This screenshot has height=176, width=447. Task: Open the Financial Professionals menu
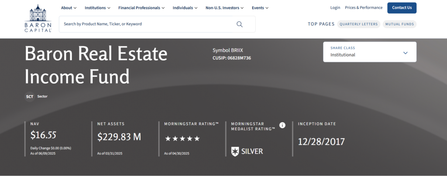click(141, 8)
